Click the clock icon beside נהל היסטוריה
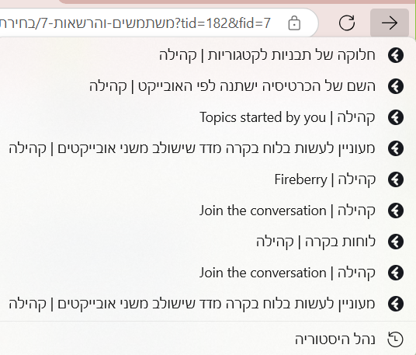 tap(396, 339)
